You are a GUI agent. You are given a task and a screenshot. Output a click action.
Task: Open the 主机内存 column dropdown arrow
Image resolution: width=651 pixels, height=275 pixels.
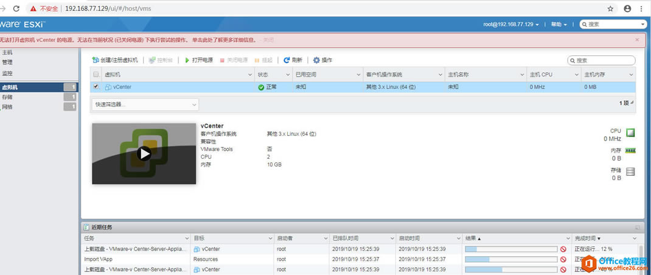(631, 75)
